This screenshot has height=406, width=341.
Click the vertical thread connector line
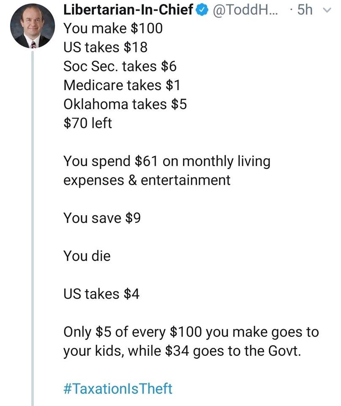(x=33, y=228)
